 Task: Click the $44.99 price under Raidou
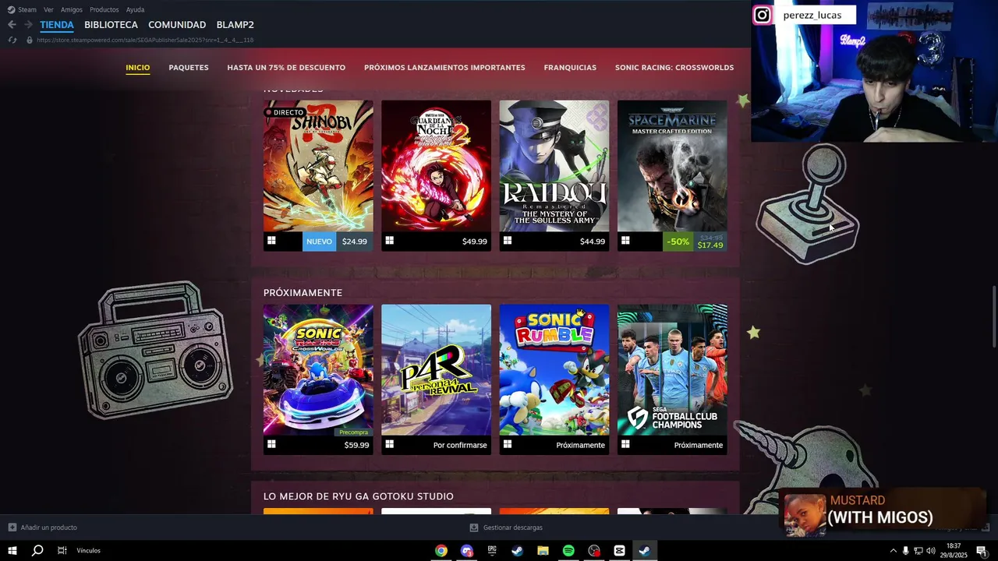point(593,242)
